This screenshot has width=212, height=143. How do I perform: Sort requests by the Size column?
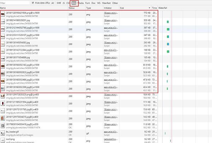point(122,7)
